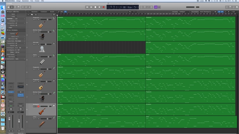Add a new track with plus button
Image resolution: width=239 pixels, height=134 pixels.
(x=28, y=15)
